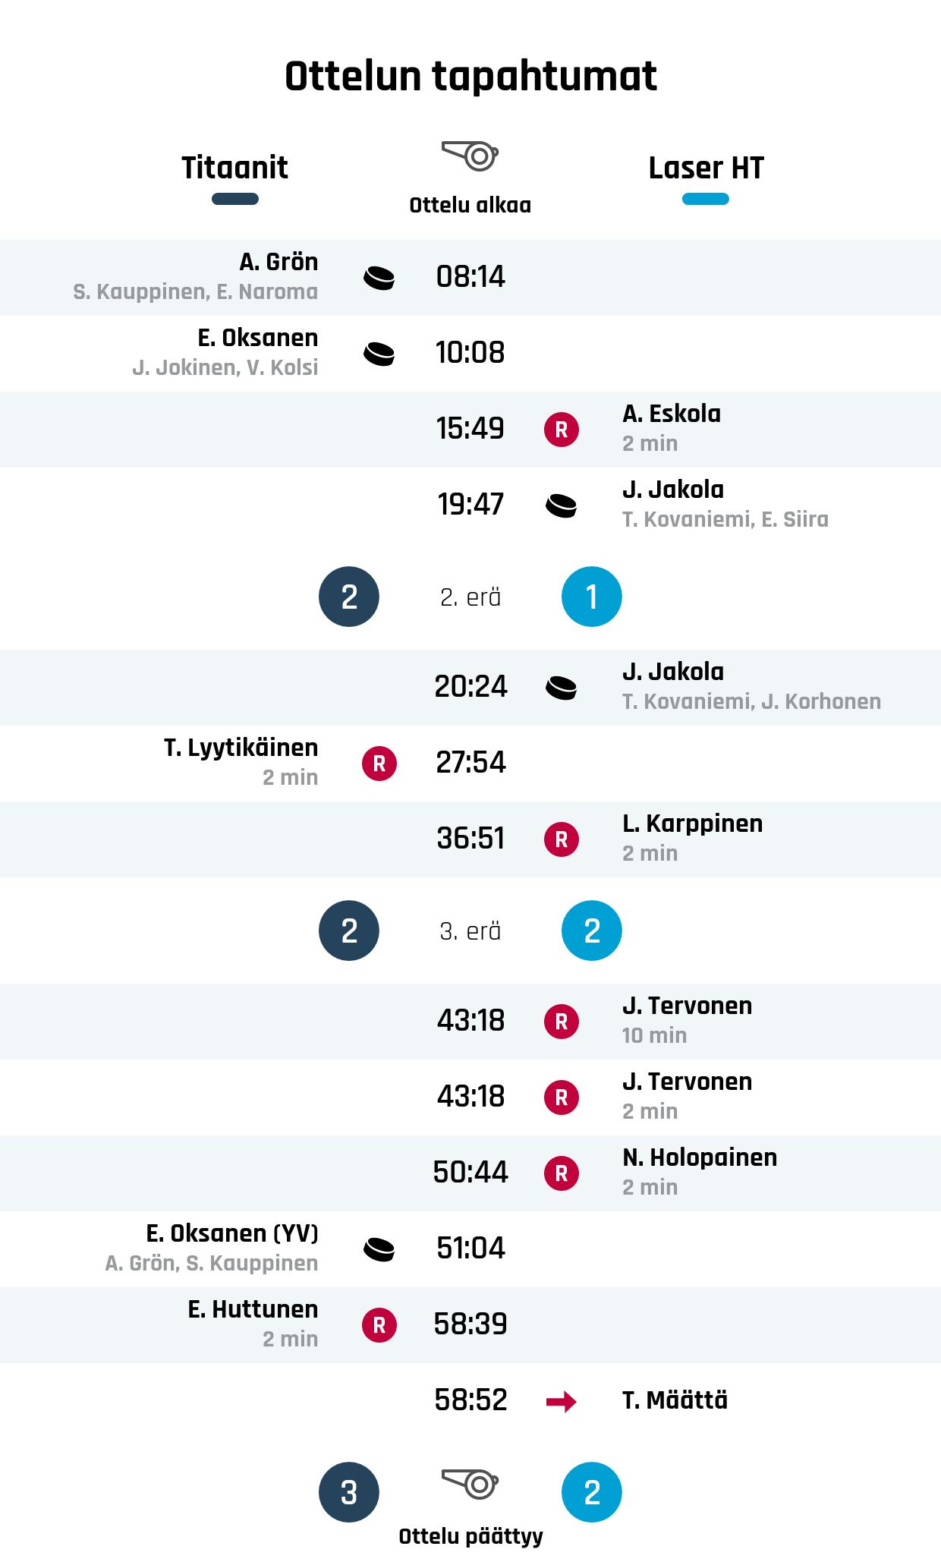The width and height of the screenshot is (941, 1562).
Task: Click the 58:39 timestamp for E. Huttunen
Action: coord(470,1324)
